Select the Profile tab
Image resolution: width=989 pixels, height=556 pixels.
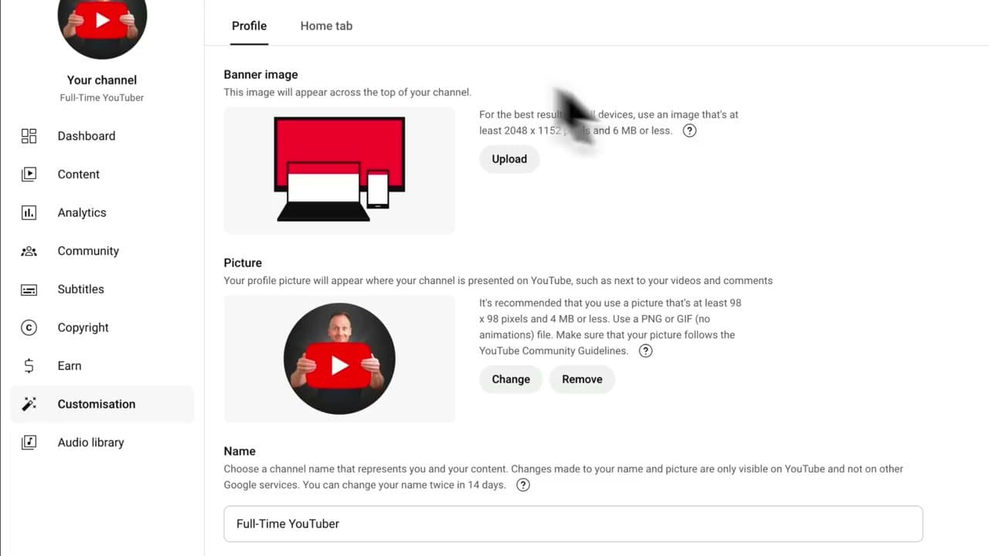click(249, 25)
